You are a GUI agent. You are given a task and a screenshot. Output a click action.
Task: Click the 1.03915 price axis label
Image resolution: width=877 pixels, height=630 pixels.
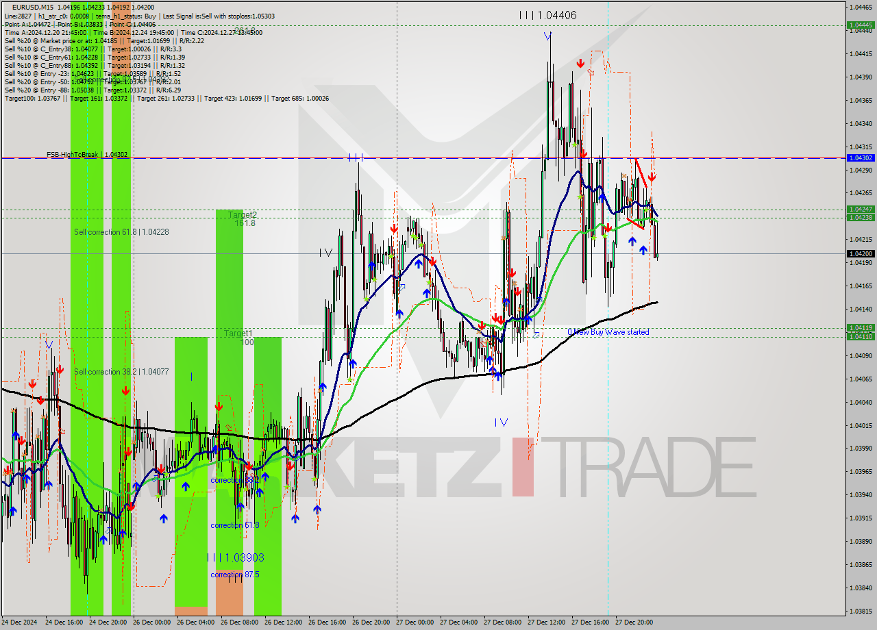coord(861,518)
